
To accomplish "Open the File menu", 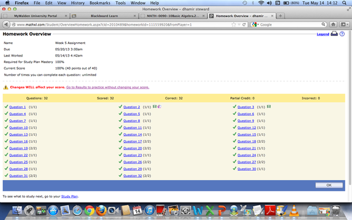I will 37,3.
